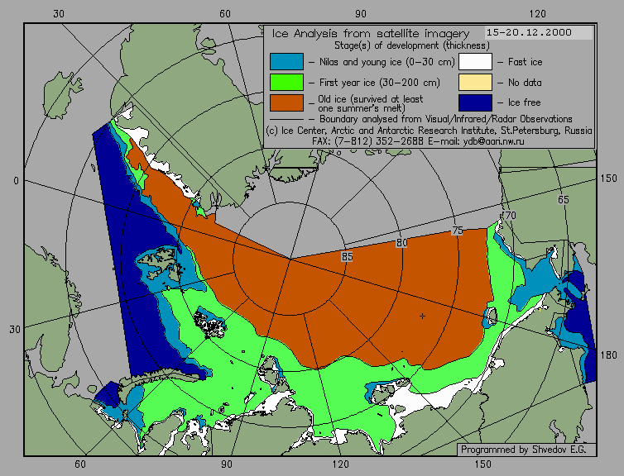Click the date field 15-20.12.2000
Viewport: 624px width, 476px height.
539,33
